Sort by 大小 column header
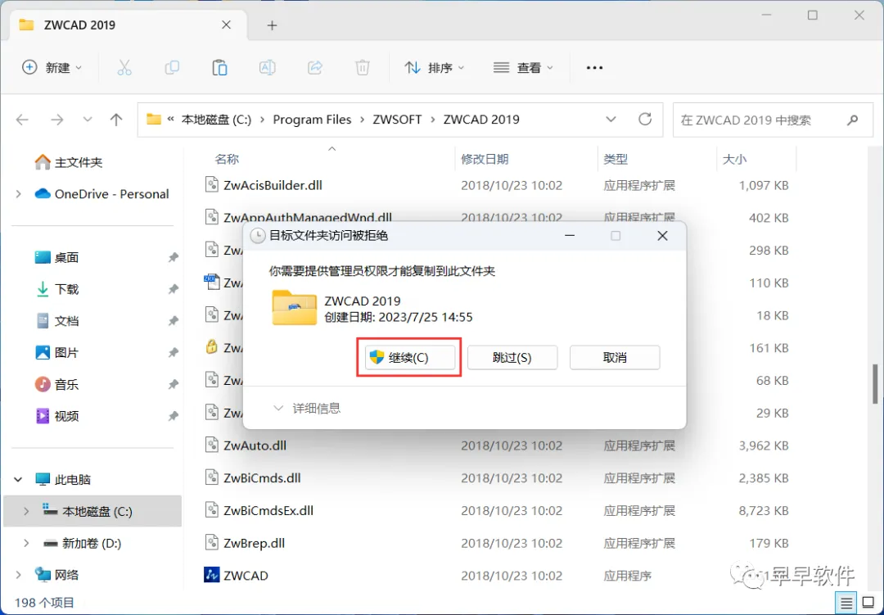This screenshot has width=884, height=615. click(x=734, y=159)
